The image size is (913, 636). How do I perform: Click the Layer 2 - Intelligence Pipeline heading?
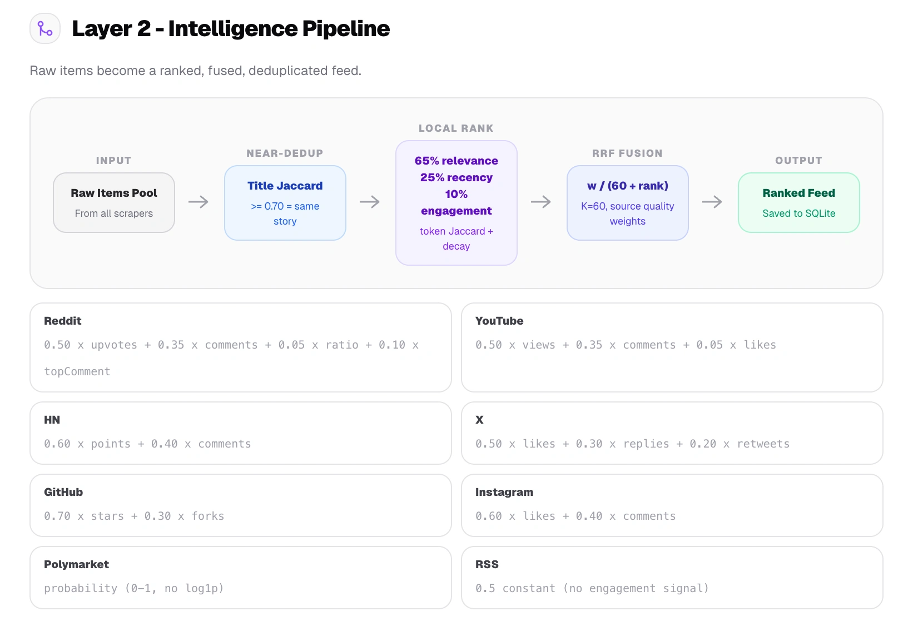point(231,29)
